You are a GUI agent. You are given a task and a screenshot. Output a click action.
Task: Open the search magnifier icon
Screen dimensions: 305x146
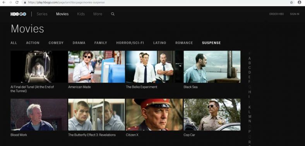pos(113,14)
